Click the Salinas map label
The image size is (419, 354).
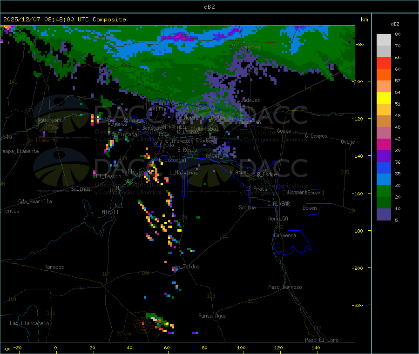tap(81, 189)
